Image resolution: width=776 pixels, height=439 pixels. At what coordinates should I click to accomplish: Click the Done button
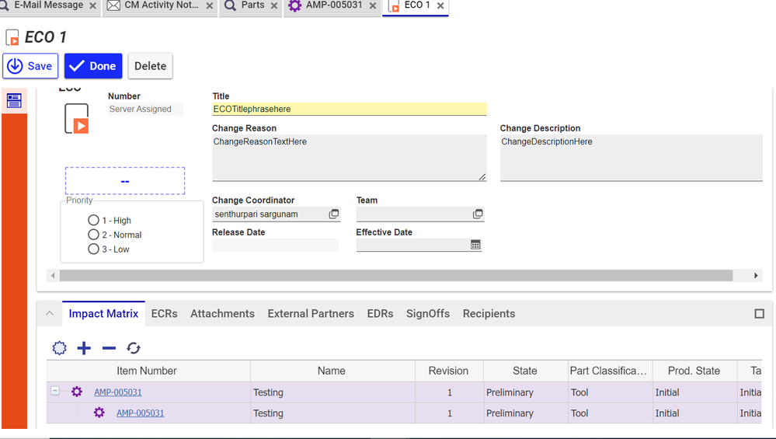coord(93,66)
